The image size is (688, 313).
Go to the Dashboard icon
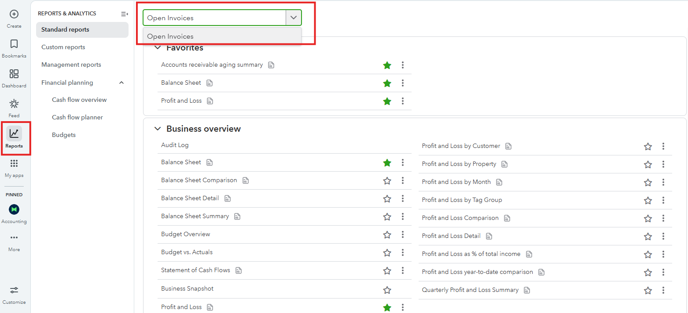[x=14, y=74]
